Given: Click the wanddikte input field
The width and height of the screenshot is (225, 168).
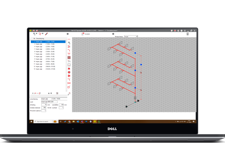Looking at the screenshot, I should (62, 105).
